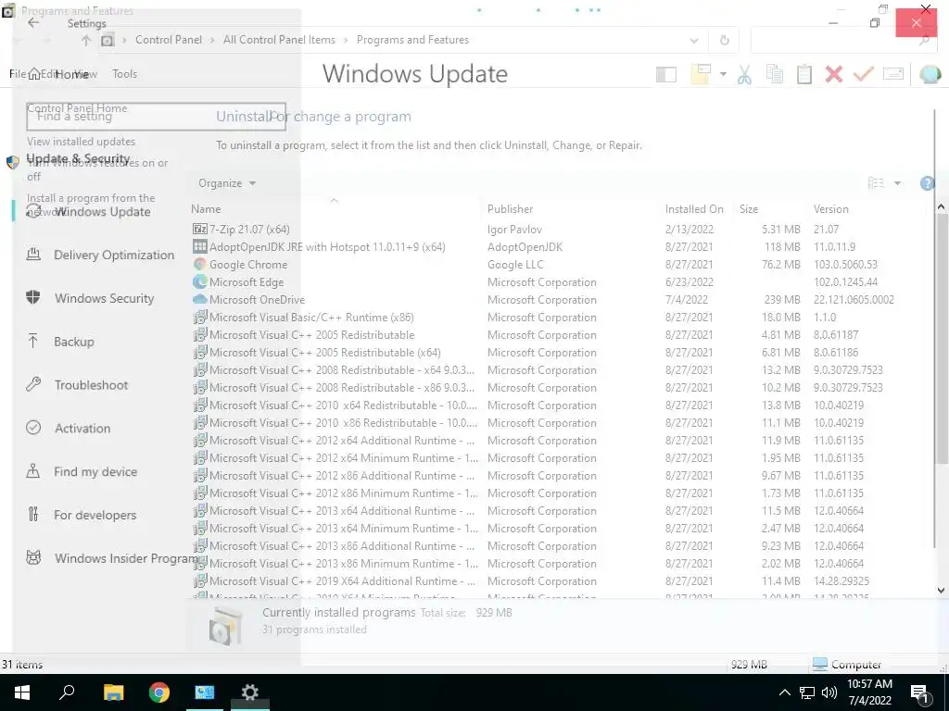949x711 pixels.
Task: Show hidden tray icons chevron
Action: (x=784, y=692)
